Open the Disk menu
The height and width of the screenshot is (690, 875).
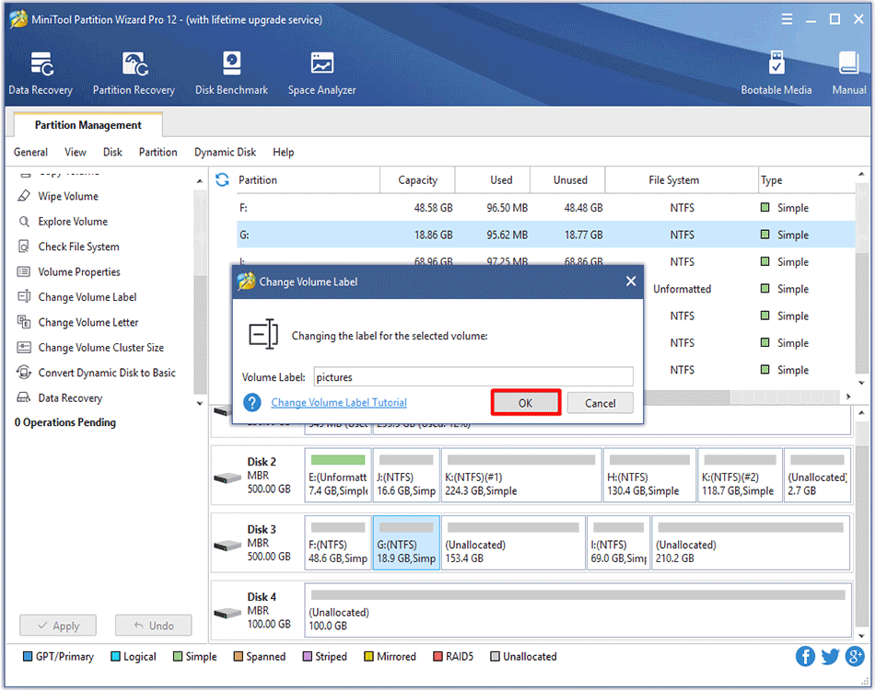(x=112, y=152)
